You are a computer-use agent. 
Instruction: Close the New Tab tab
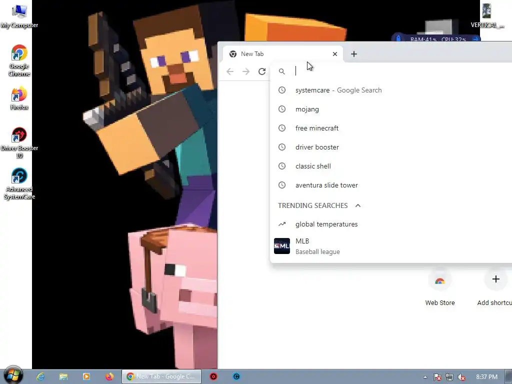334,54
